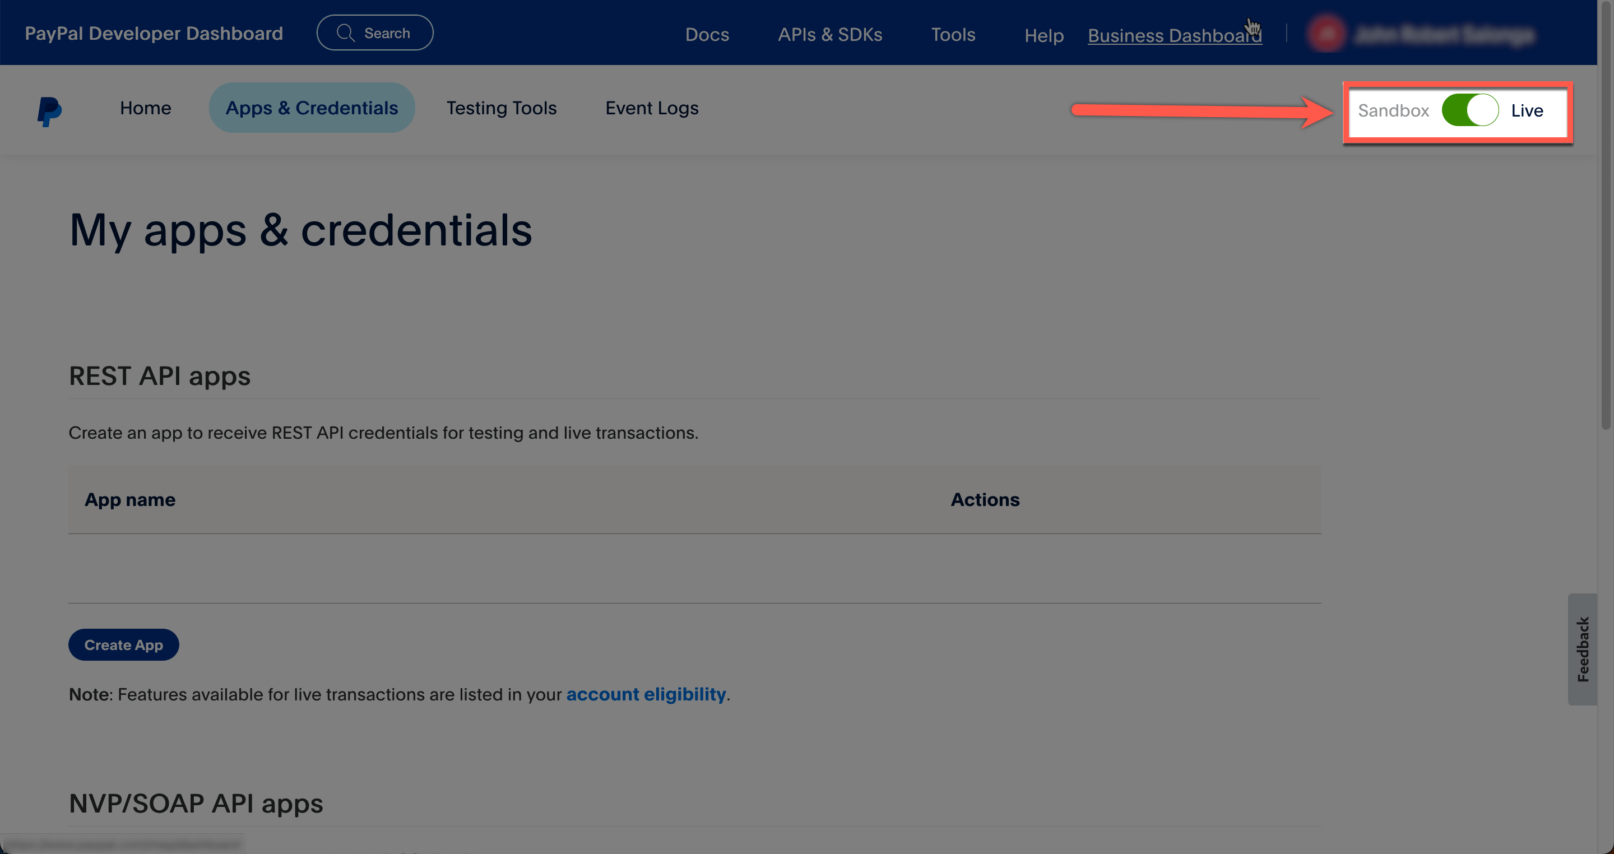
Task: Click the Help menu icon
Action: [x=1044, y=33]
